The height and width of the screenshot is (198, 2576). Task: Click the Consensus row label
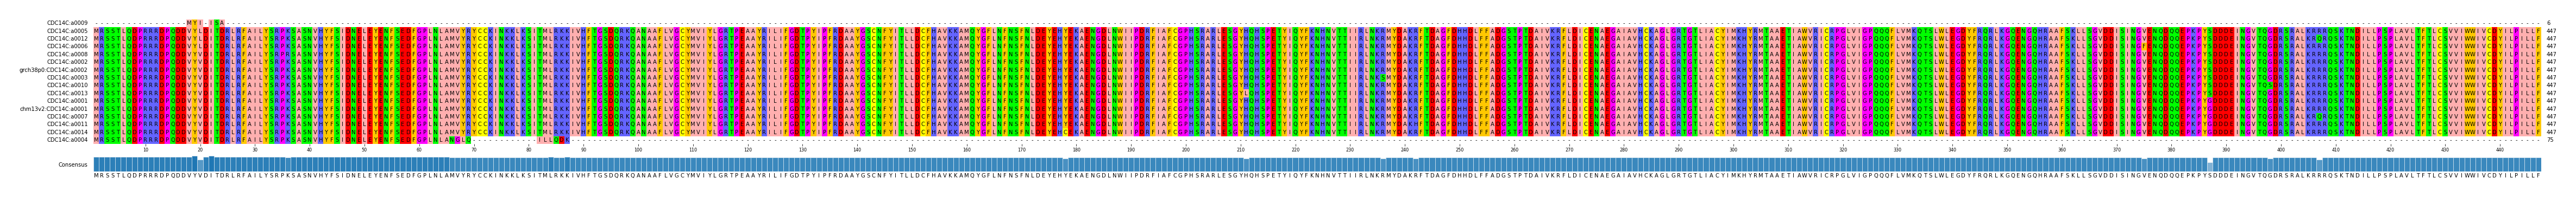73,165
